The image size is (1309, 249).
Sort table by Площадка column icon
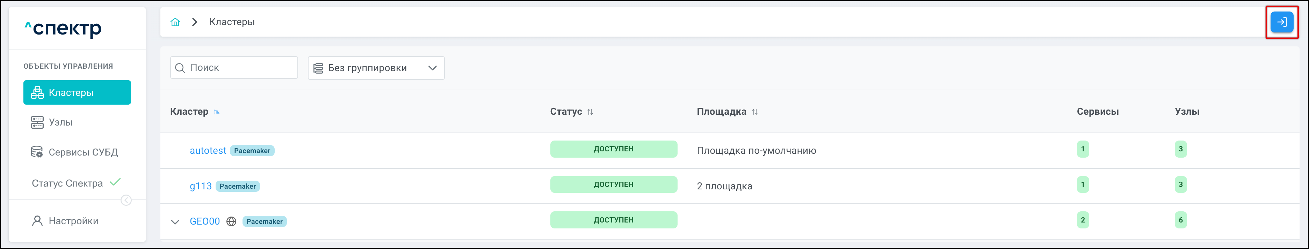point(754,112)
